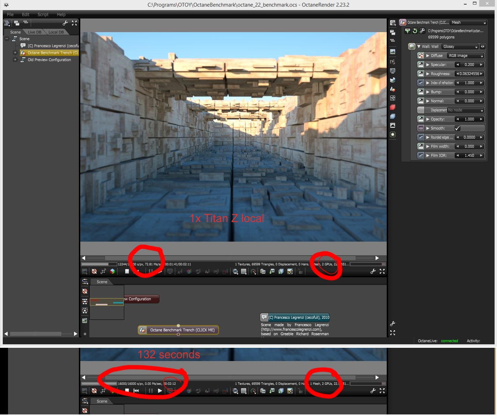This screenshot has width=497, height=419.
Task: Open the Displacement No node dropdown
Action: (x=466, y=110)
